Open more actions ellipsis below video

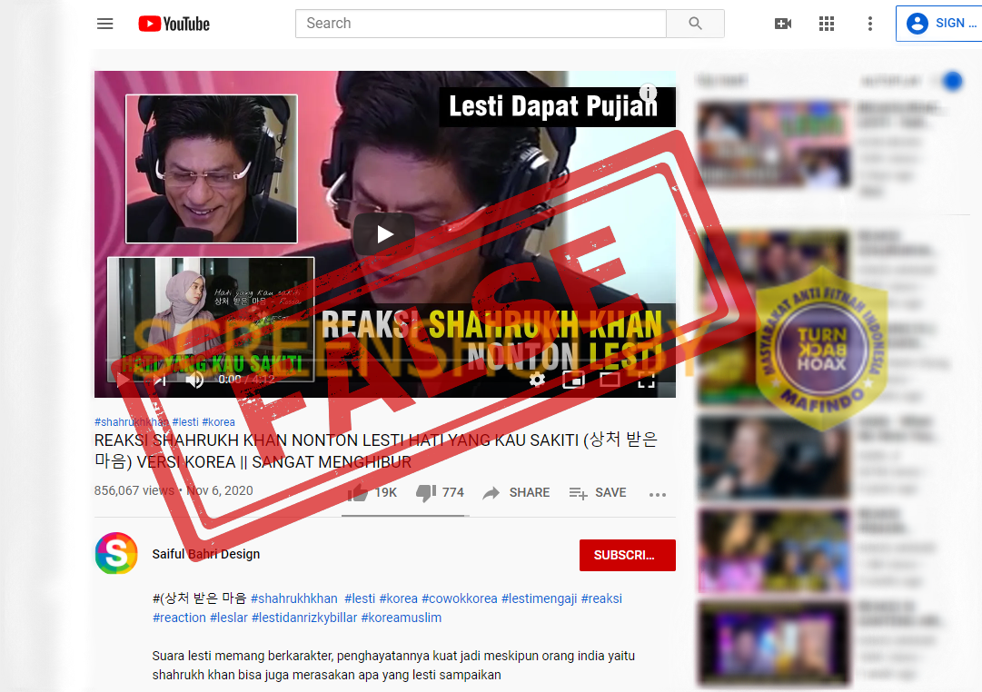coord(658,494)
